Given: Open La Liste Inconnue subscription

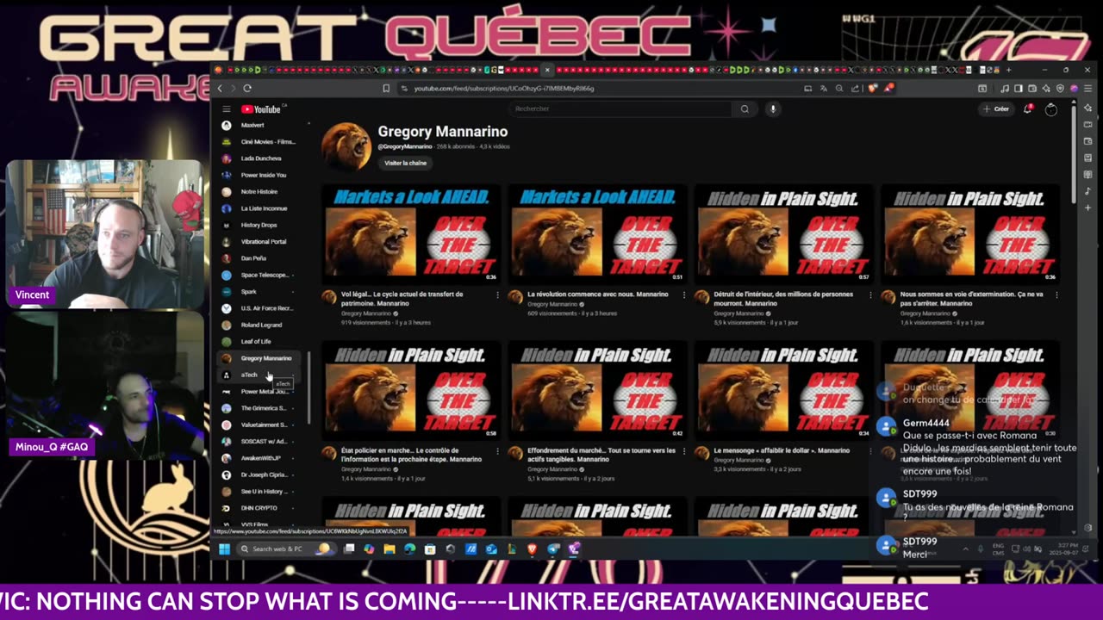Looking at the screenshot, I should [259, 208].
